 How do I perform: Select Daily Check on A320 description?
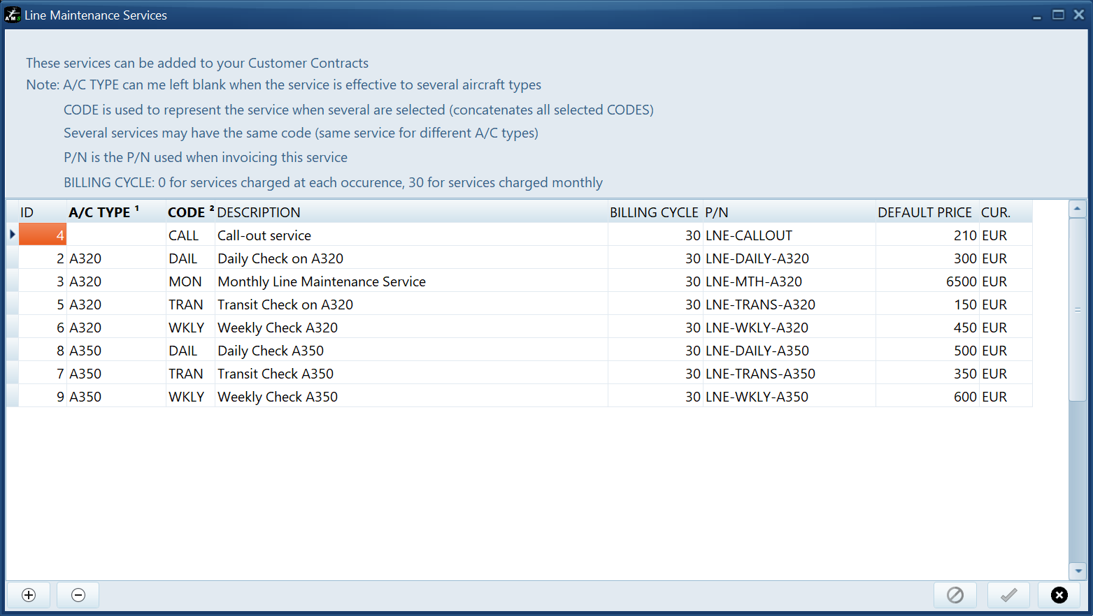(x=411, y=258)
